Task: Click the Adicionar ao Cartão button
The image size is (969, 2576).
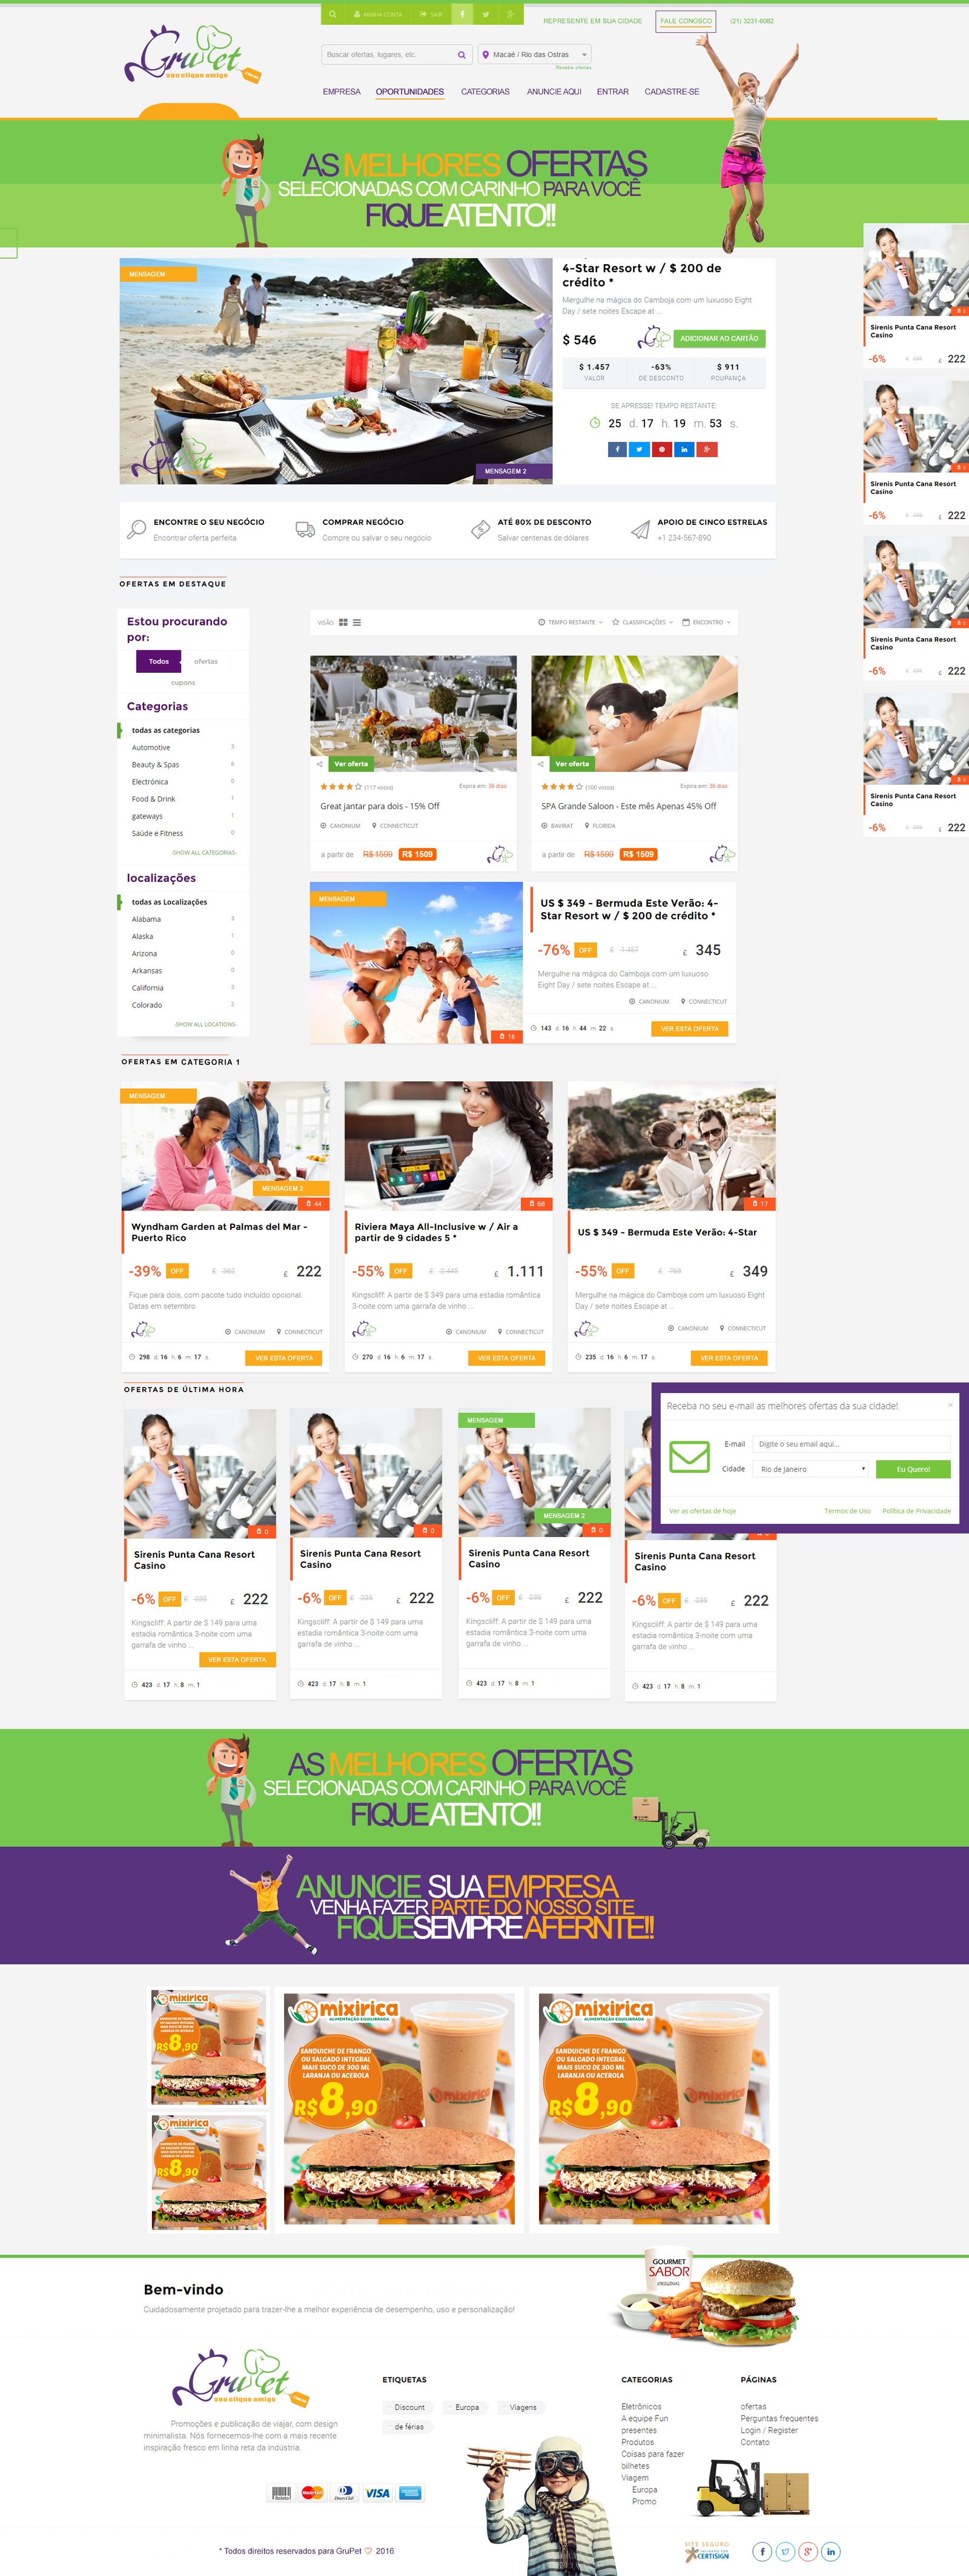Action: tap(719, 339)
